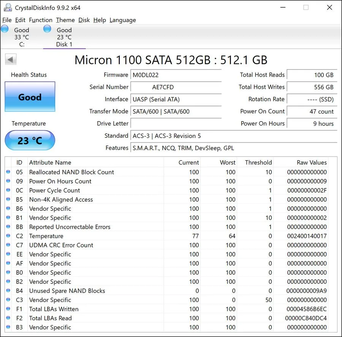The height and width of the screenshot is (337, 342).
Task: Open the Edit menu
Action: point(20,20)
